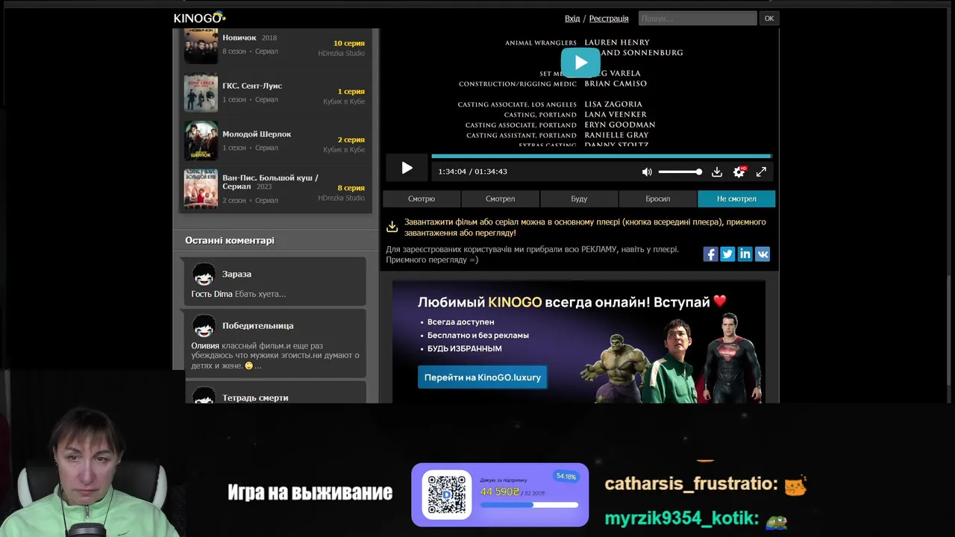The height and width of the screenshot is (537, 955).
Task: Click the KINOGO logo
Action: (x=199, y=18)
